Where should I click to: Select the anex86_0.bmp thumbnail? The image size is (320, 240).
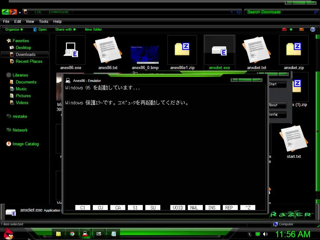coord(145,55)
